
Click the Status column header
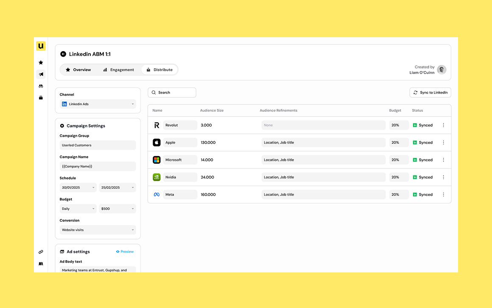click(x=417, y=110)
